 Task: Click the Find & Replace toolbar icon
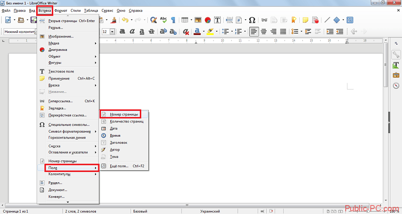click(153, 20)
